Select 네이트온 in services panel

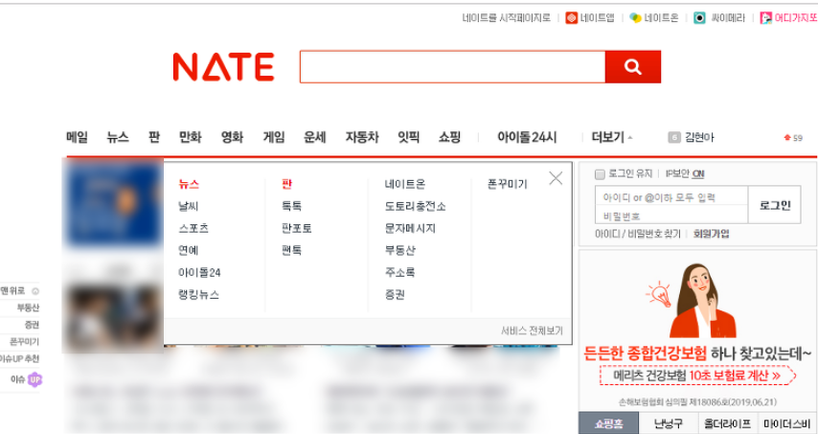pyautogui.click(x=405, y=184)
